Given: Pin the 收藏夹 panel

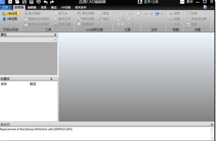Looking at the screenshot, I should tap(51, 79).
